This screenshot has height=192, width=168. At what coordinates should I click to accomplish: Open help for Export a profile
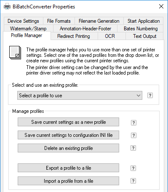click(133, 168)
